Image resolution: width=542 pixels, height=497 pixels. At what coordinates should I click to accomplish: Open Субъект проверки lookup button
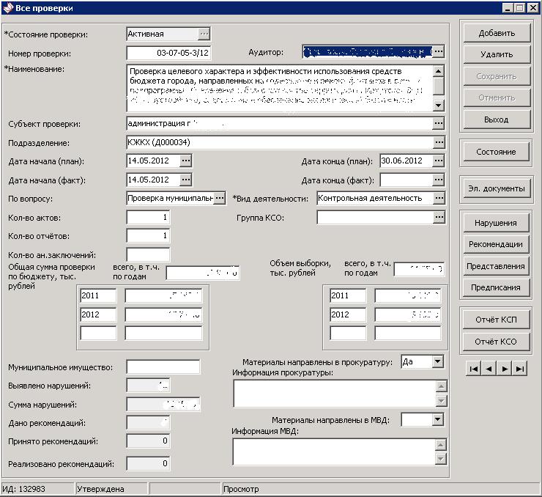point(438,123)
